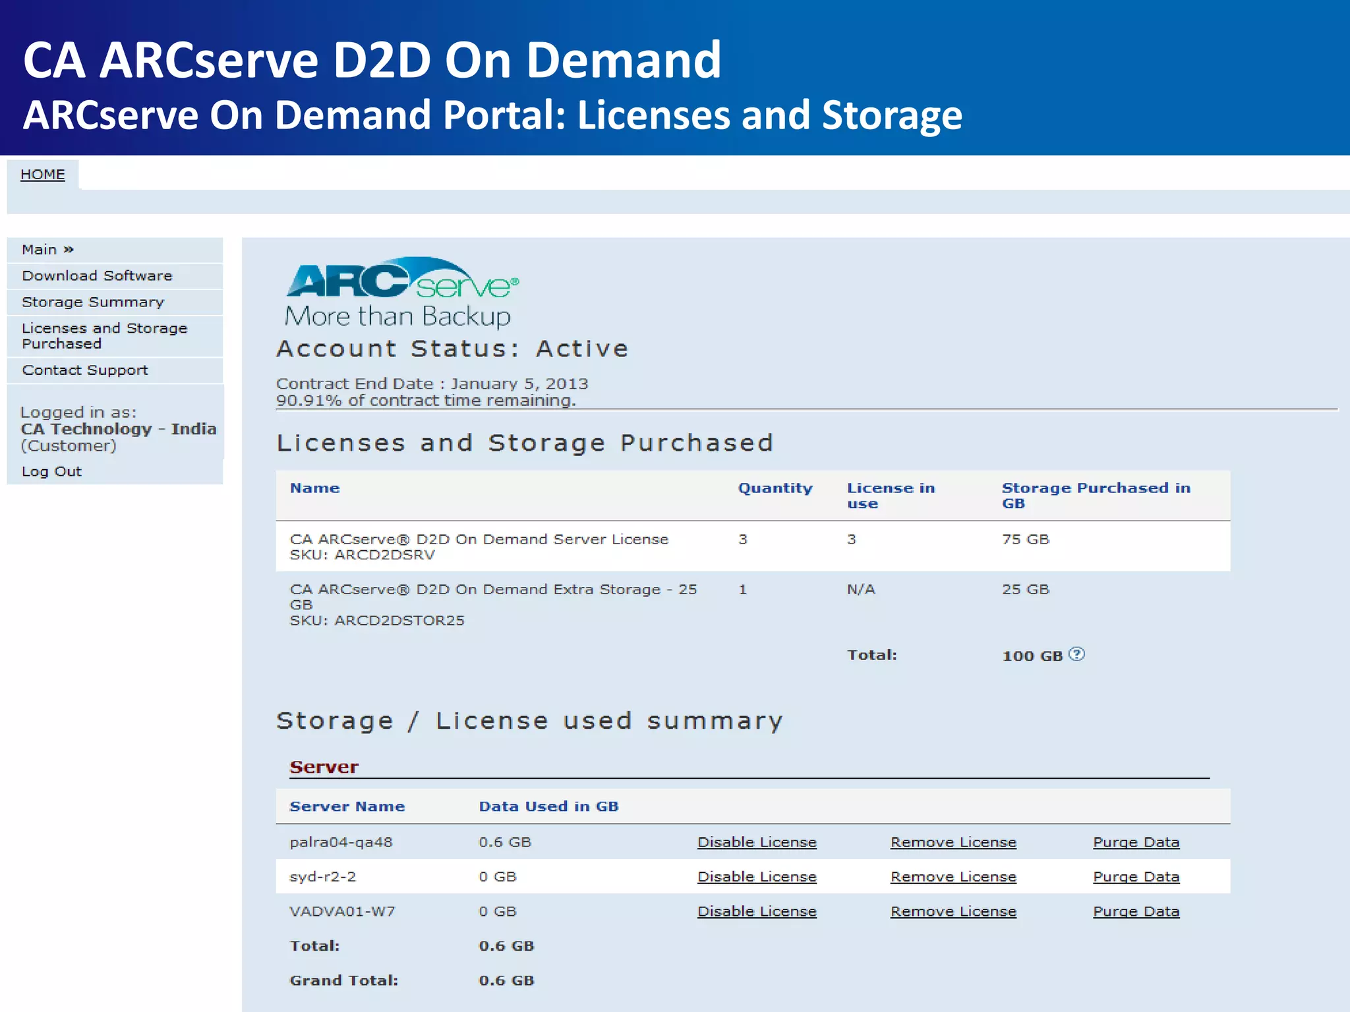Click the Name column header
Screen dimensions: 1350x1012
[315, 488]
